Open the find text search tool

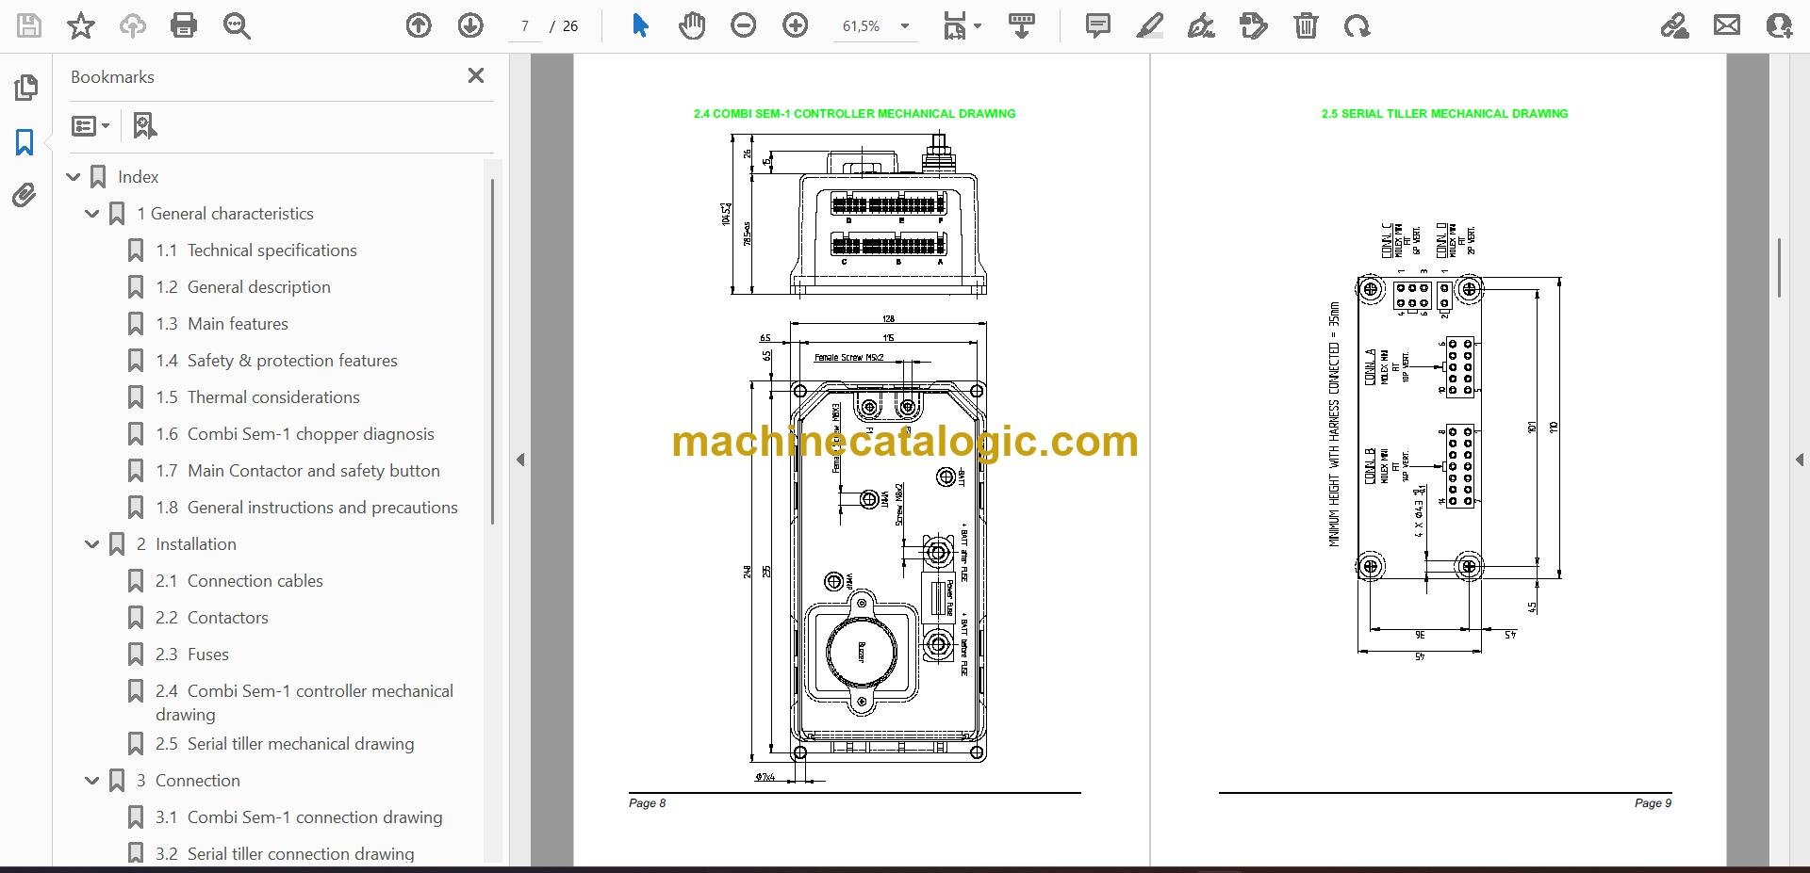(237, 25)
